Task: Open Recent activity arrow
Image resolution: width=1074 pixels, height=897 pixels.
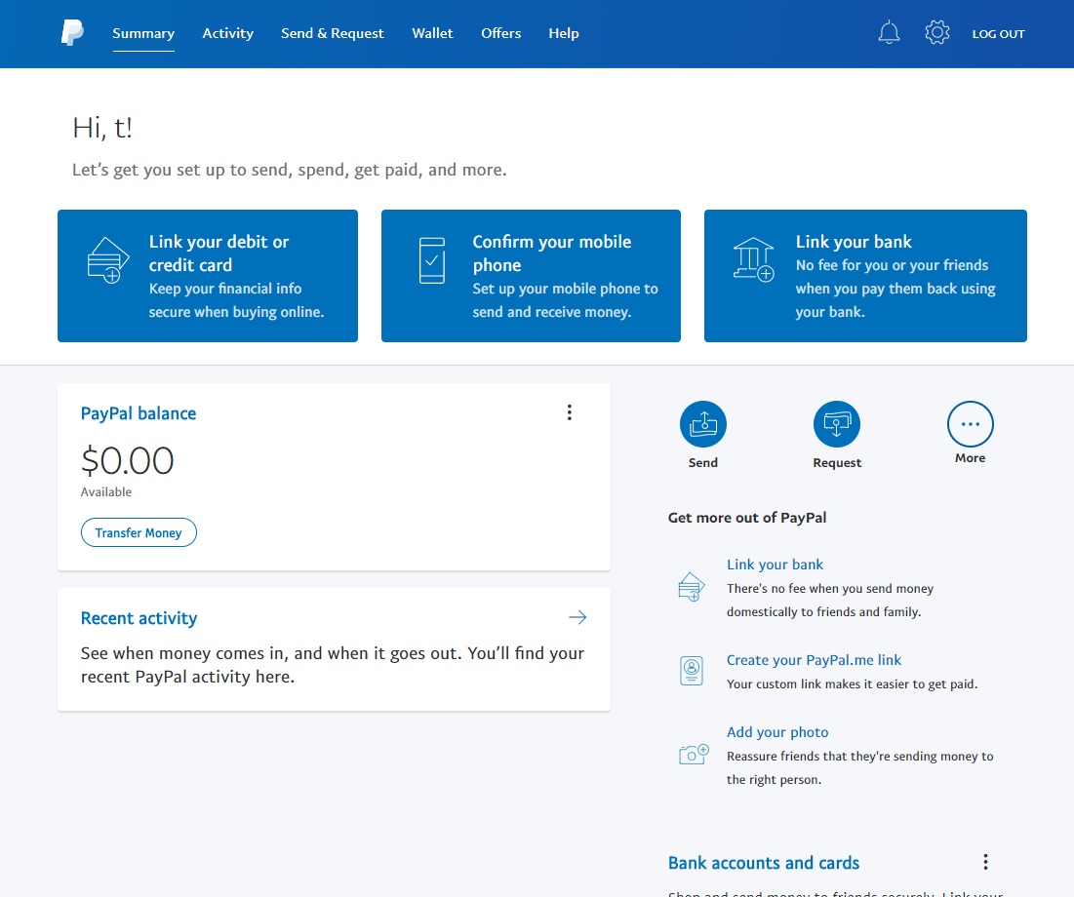Action: pyautogui.click(x=577, y=617)
